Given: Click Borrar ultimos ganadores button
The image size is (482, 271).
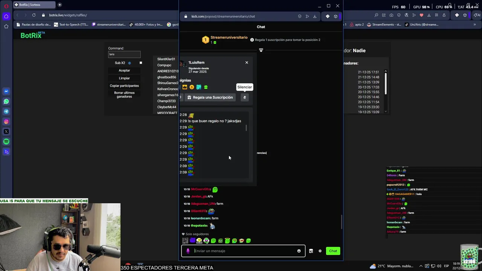Looking at the screenshot, I should [124, 94].
